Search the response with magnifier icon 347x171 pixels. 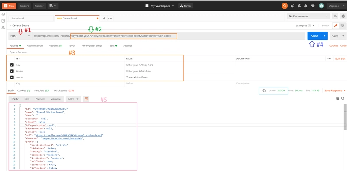343,99
